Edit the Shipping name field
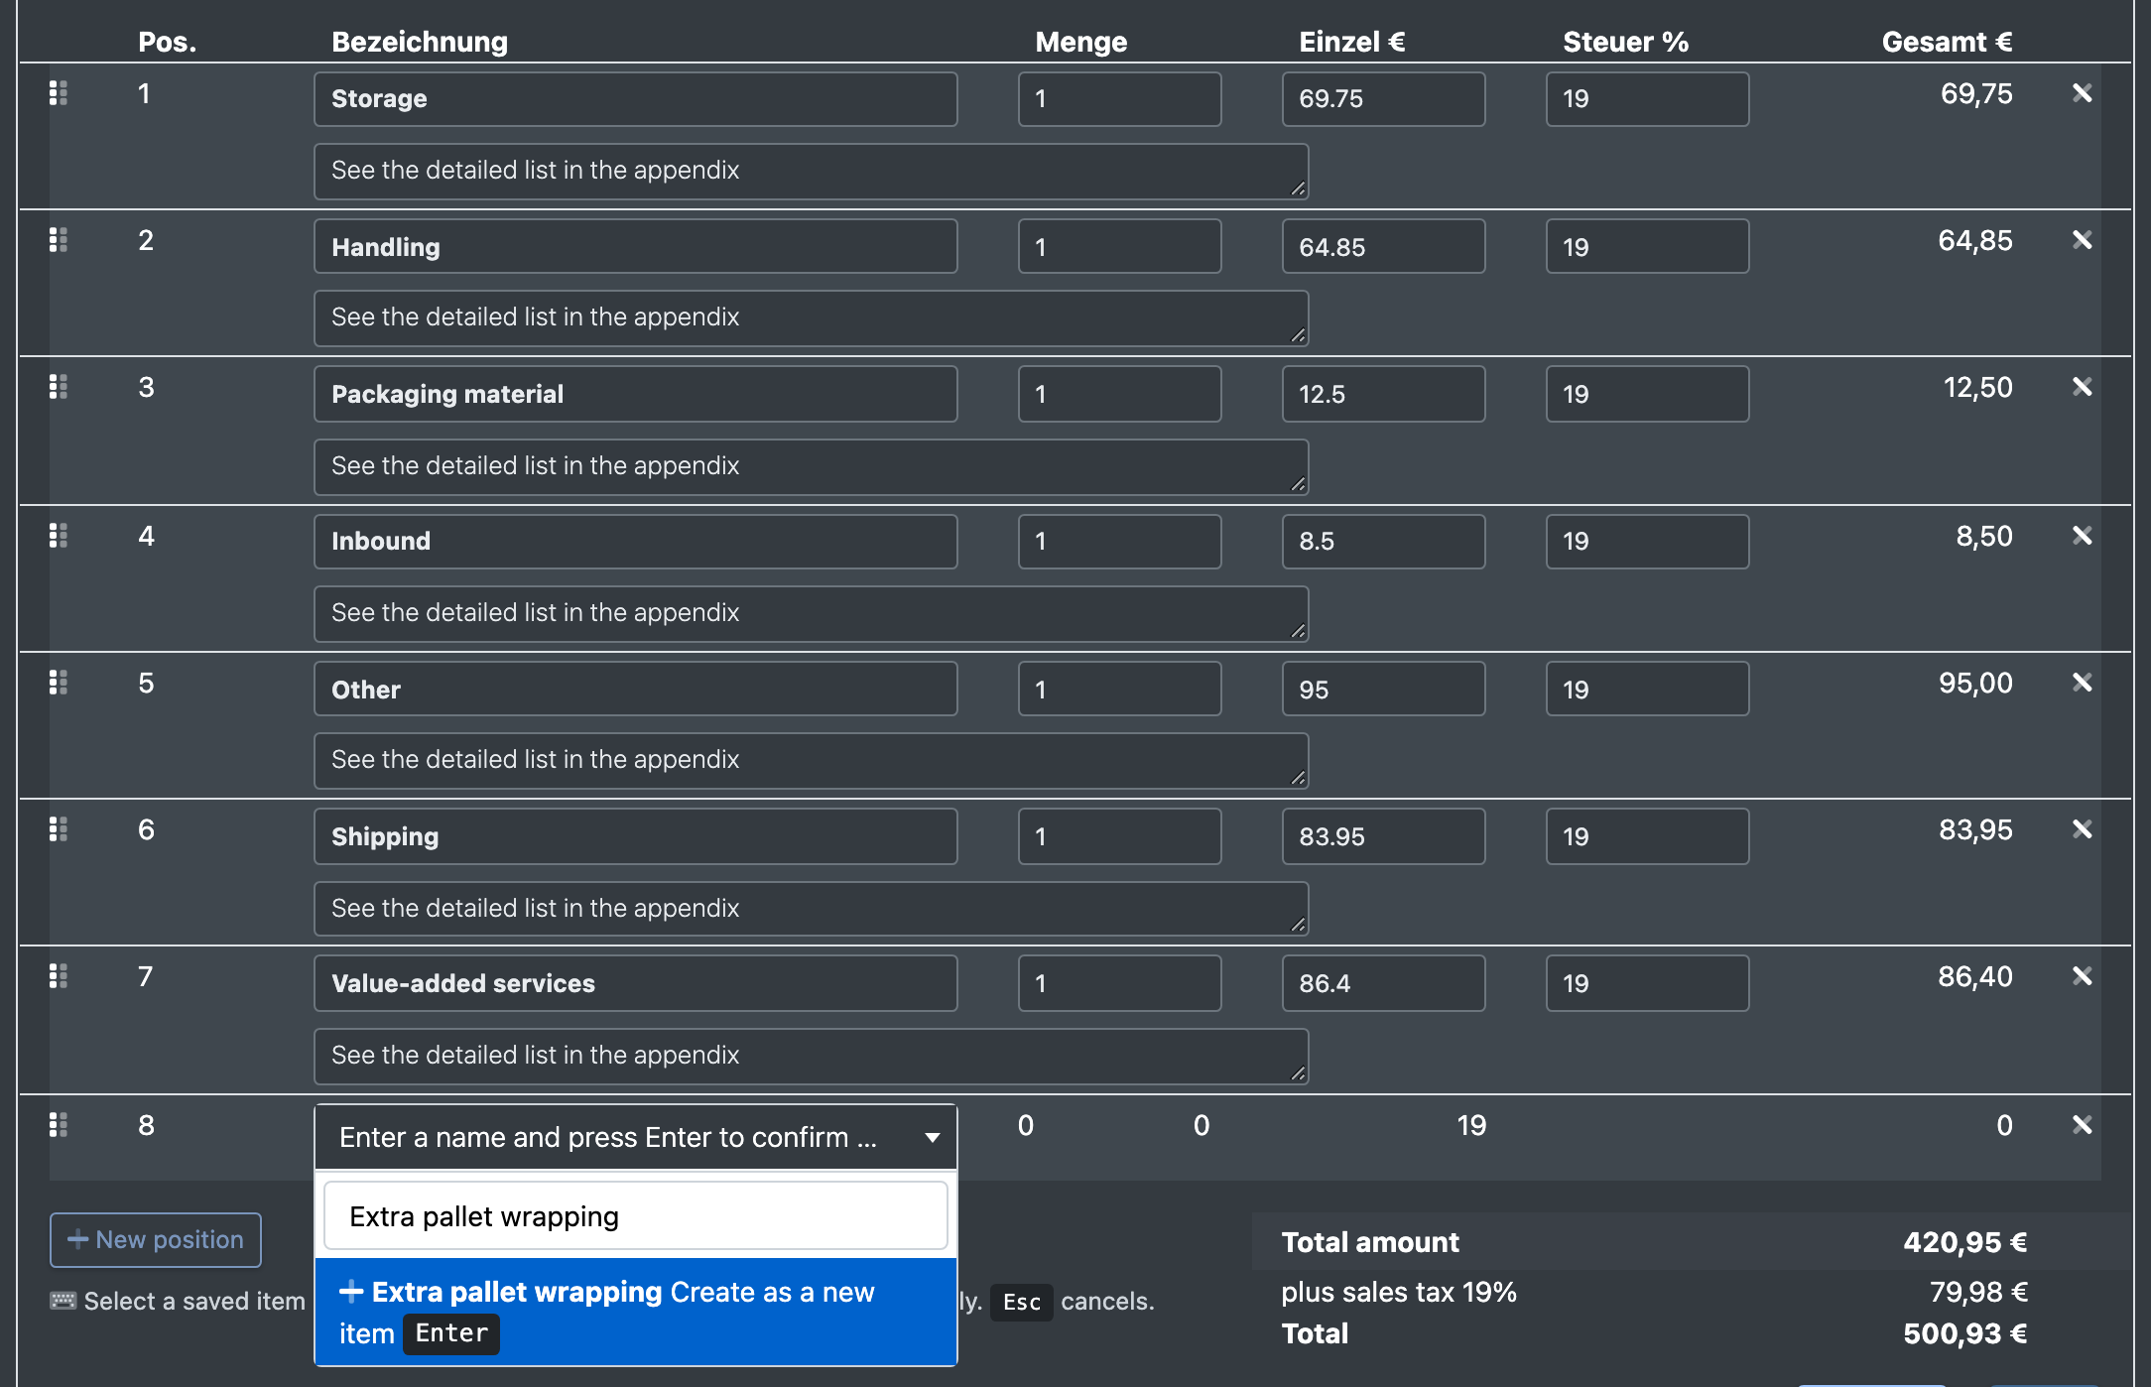The width and height of the screenshot is (2151, 1387). click(x=636, y=836)
